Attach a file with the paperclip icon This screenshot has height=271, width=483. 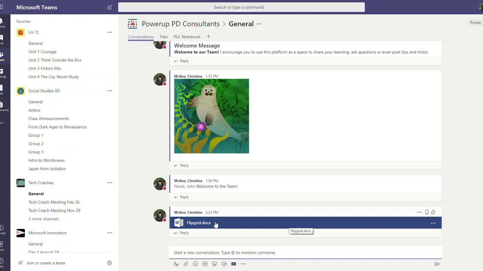point(186,264)
